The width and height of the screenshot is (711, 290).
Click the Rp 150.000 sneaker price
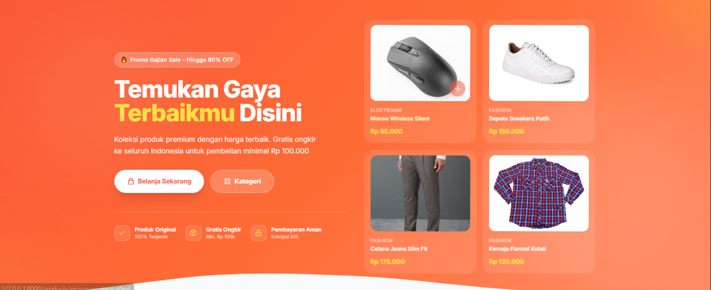point(507,131)
